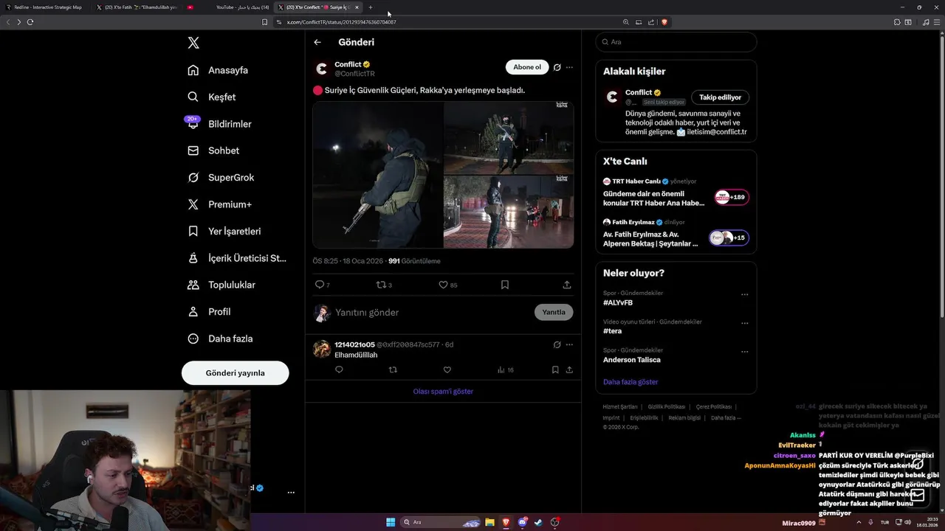Open İçerik Üreticisi Stüdyosu item
945x531 pixels.
click(236, 258)
